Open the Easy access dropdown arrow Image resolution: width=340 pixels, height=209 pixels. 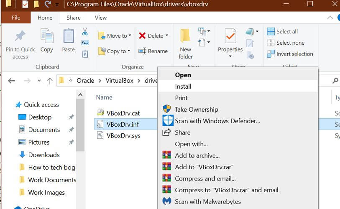(x=209, y=42)
